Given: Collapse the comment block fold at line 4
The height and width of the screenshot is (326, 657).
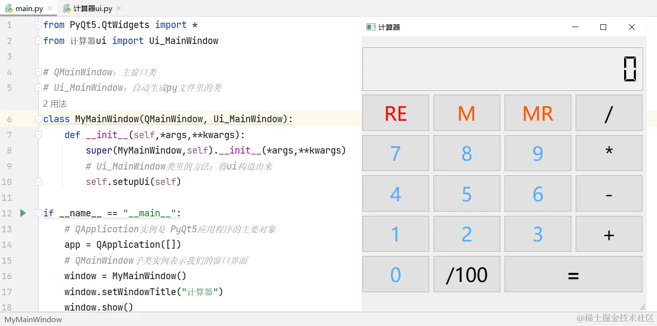Looking at the screenshot, I should pos(39,72).
